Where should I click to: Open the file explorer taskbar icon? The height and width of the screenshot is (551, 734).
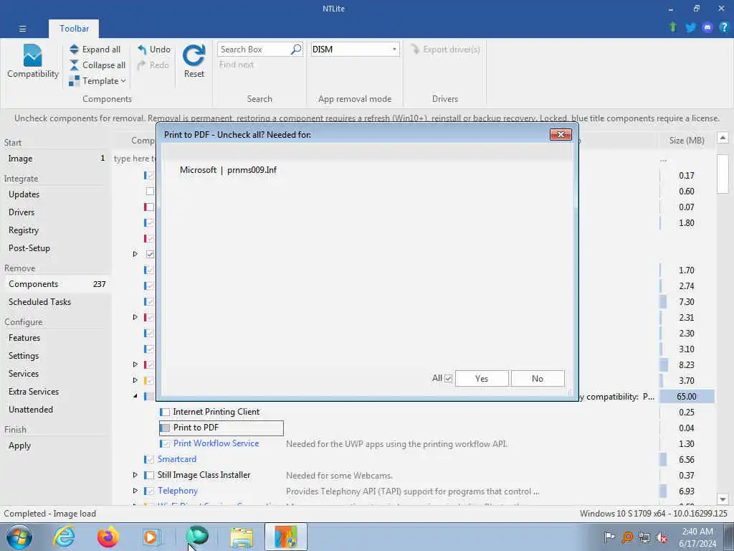(242, 537)
